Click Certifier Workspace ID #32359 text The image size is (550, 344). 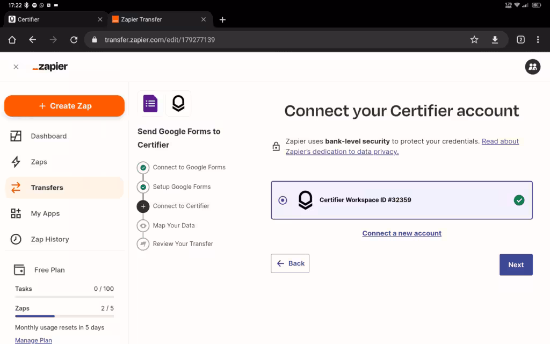[x=365, y=200]
